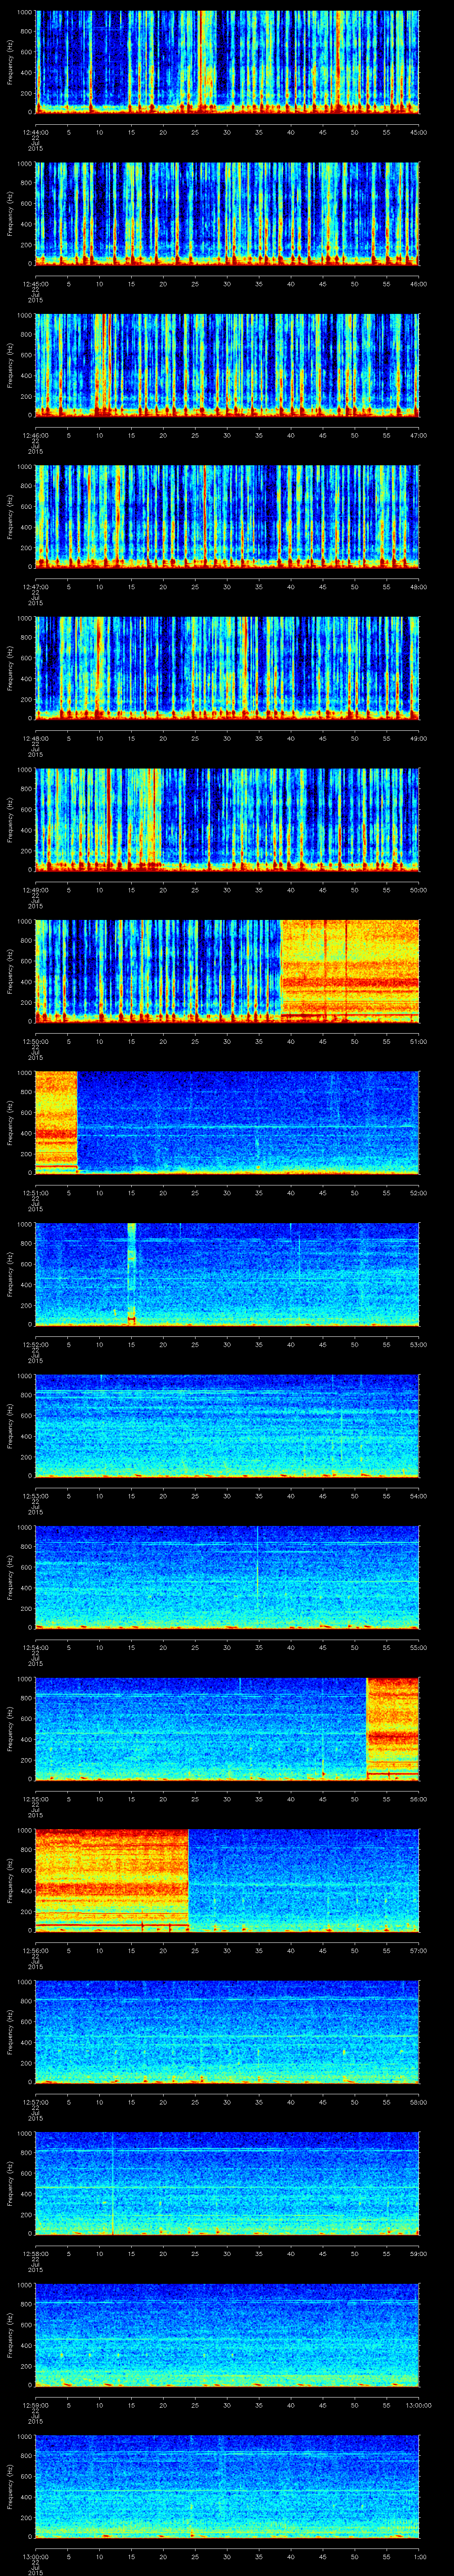Viewport: 454px width, 2576px height.
Task: Click the 1:00 end label of last panel
Action: tap(419, 2557)
